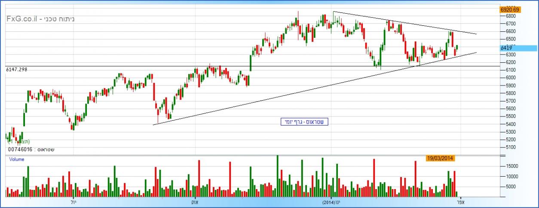Screen dimensions: 539x208
Task: Select the ינו (2014) time axis marker
Action: pos(331,202)
